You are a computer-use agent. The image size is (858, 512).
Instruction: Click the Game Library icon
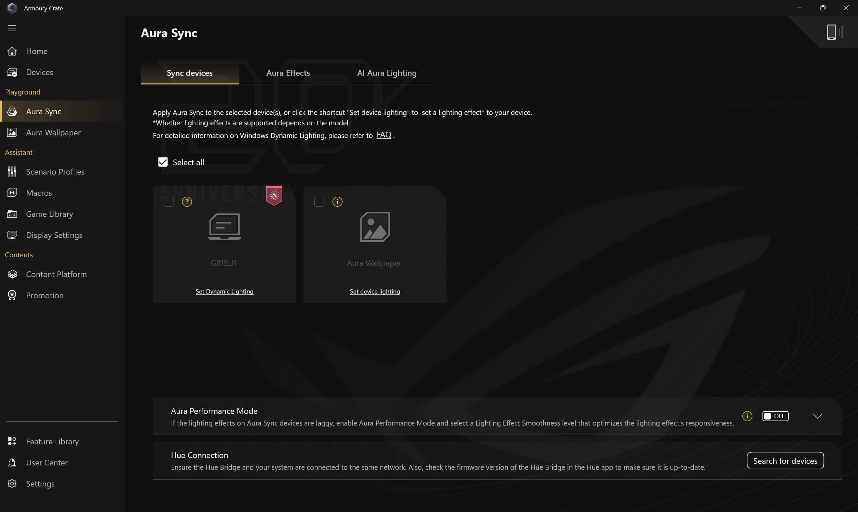click(x=12, y=214)
